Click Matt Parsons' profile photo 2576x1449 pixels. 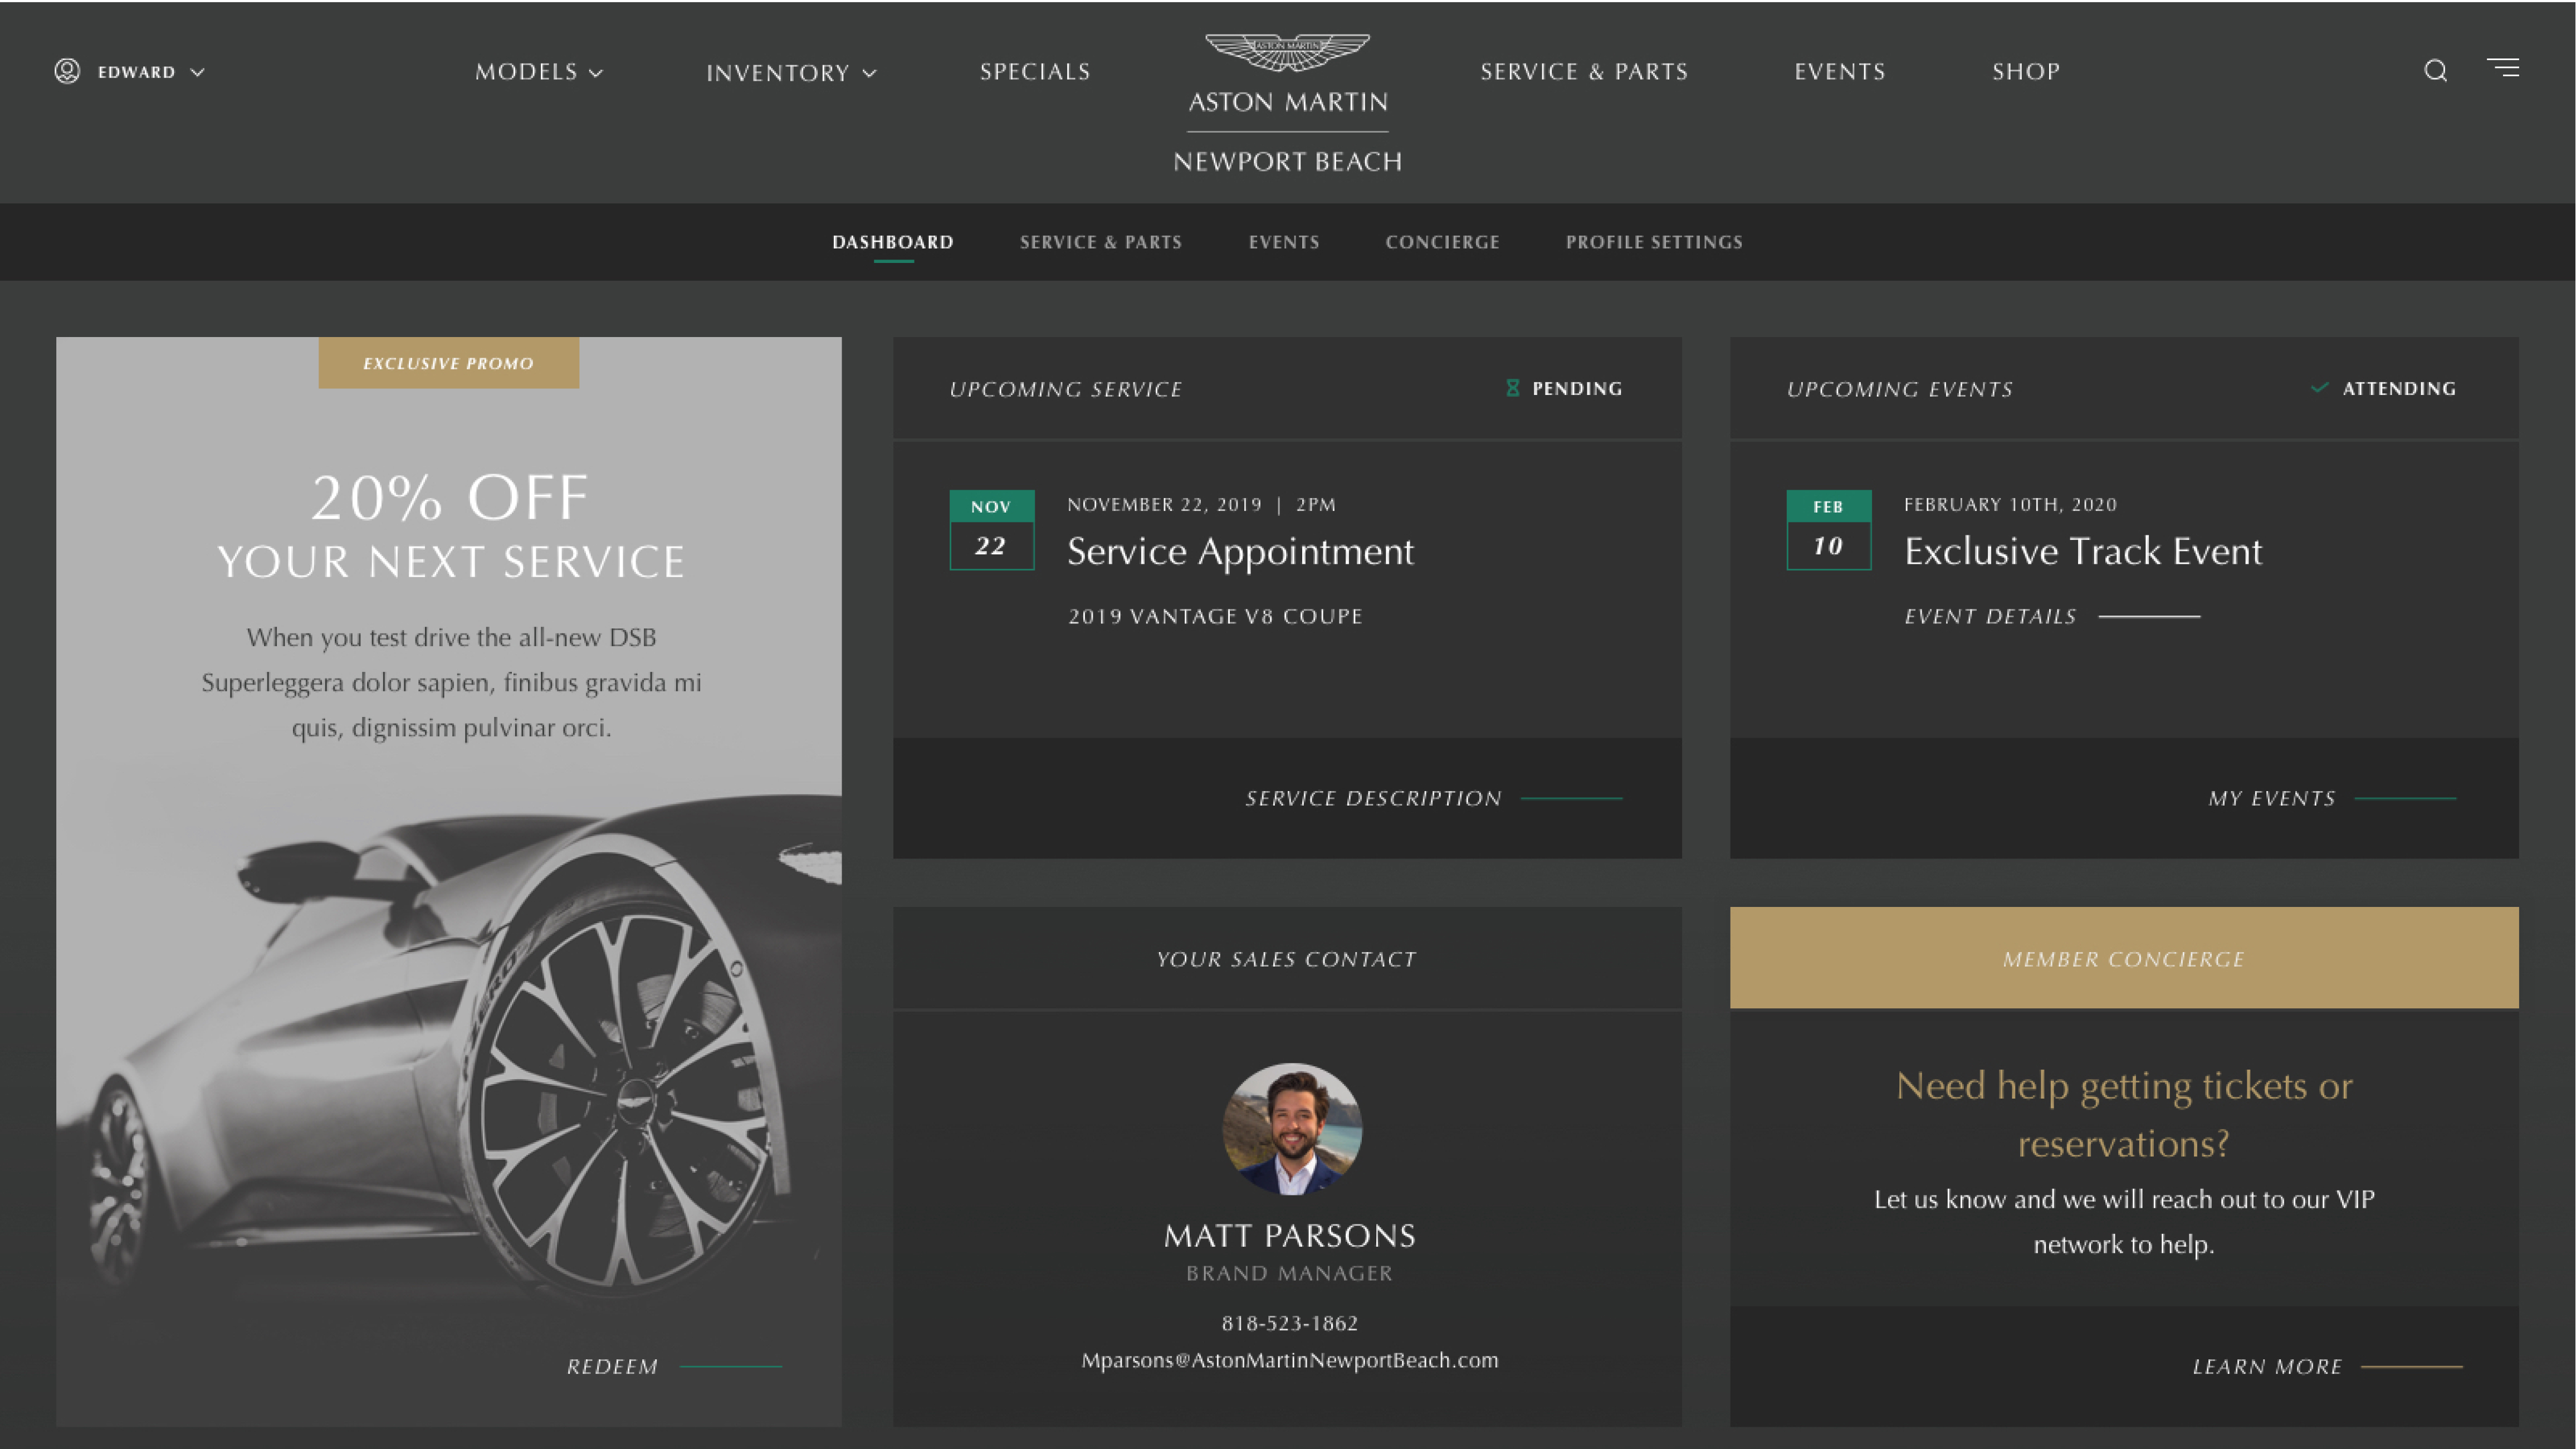click(1291, 1129)
